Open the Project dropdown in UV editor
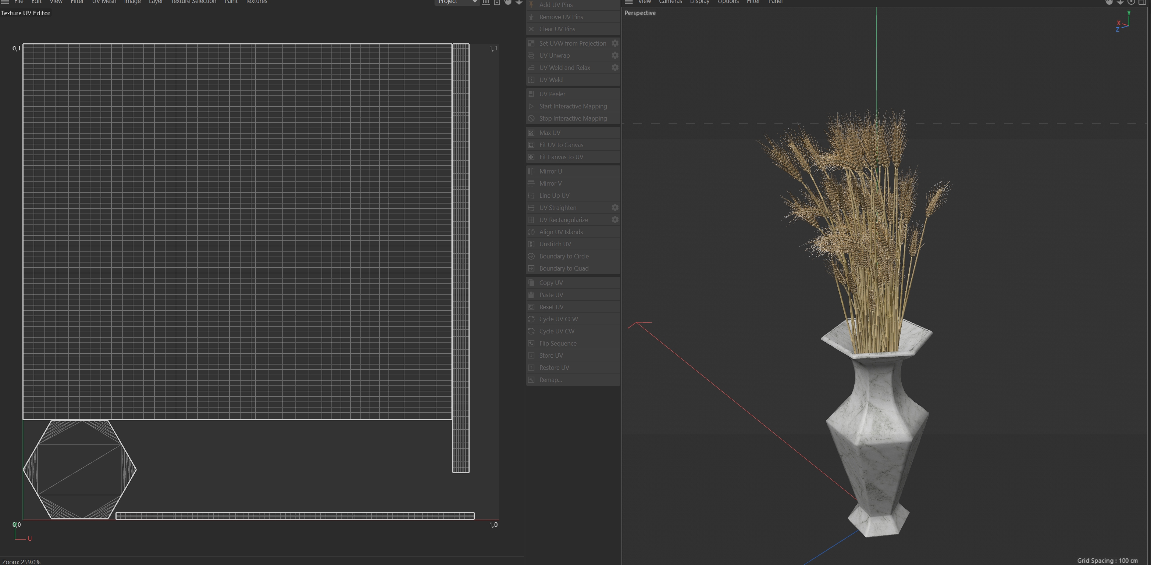This screenshot has width=1151, height=565. (457, 2)
